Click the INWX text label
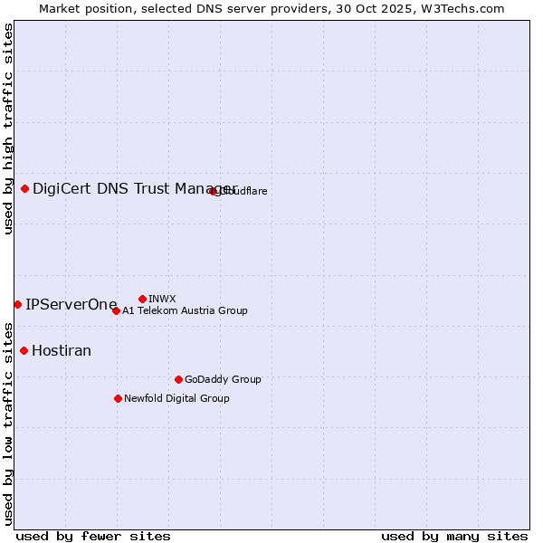Screen dimensions: 543x543 [162, 299]
